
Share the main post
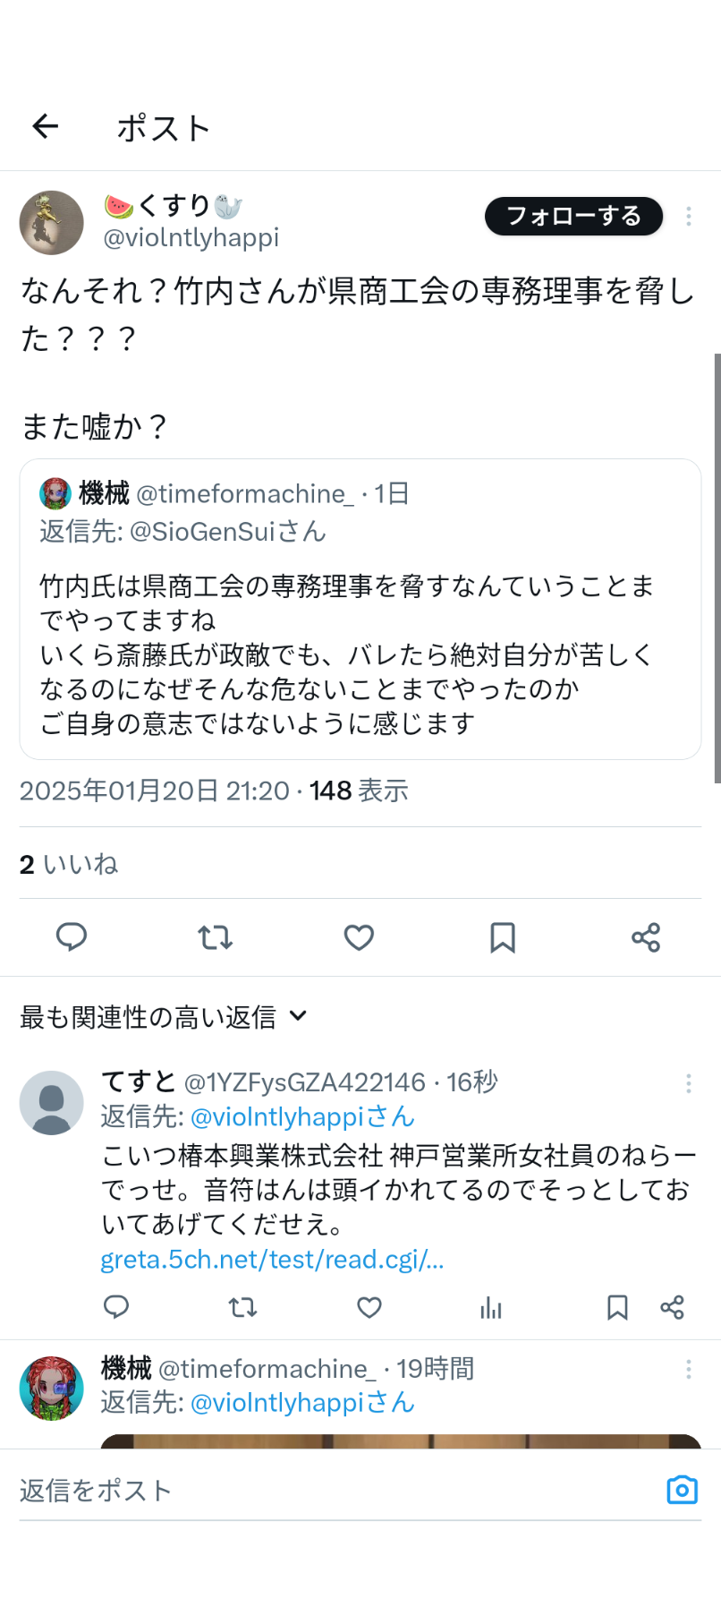[x=646, y=937]
